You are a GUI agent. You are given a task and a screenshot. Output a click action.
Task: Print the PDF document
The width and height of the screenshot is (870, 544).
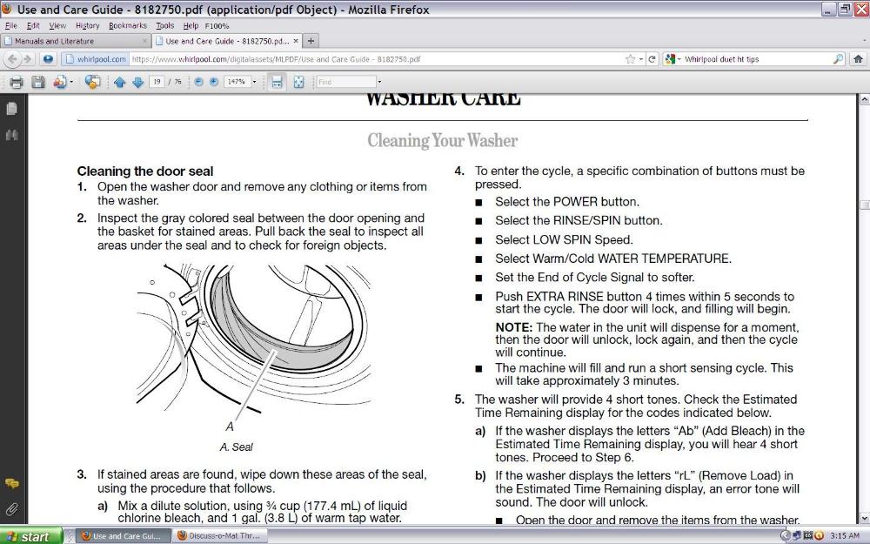(x=17, y=82)
